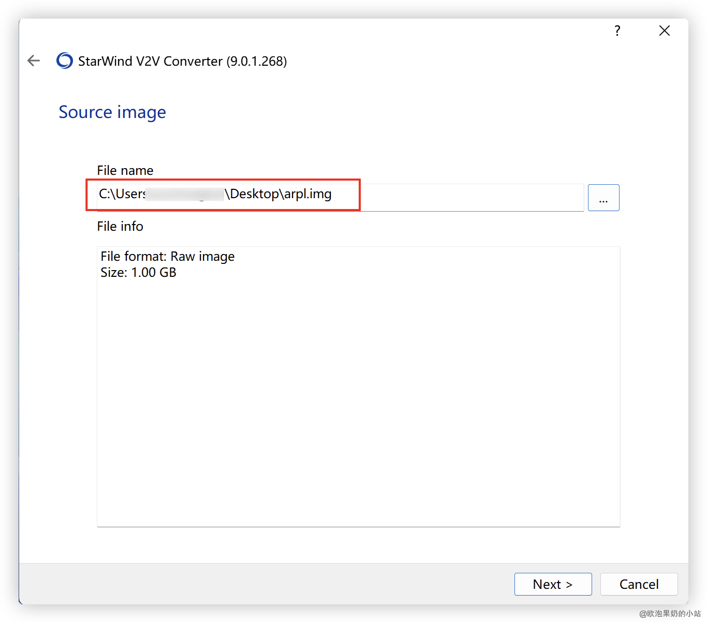The height and width of the screenshot is (623, 707).
Task: Click the 'File name' label
Action: pyautogui.click(x=125, y=170)
